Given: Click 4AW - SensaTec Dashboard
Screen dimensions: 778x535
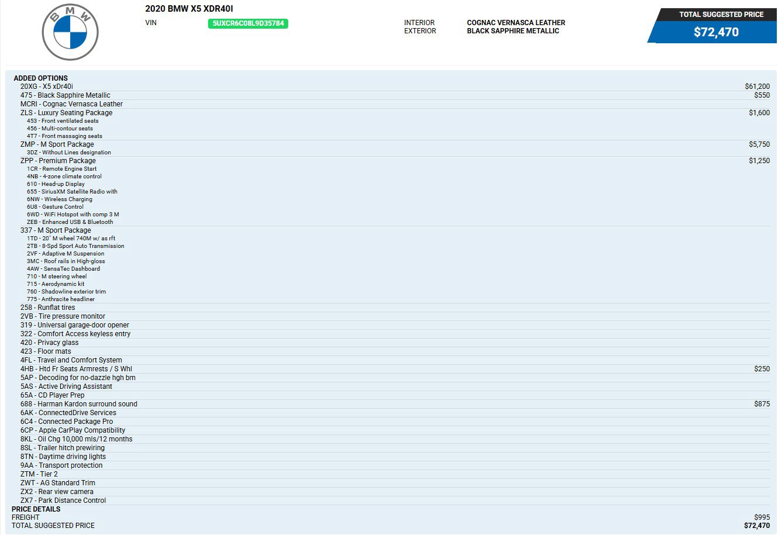Looking at the screenshot, I should (63, 269).
